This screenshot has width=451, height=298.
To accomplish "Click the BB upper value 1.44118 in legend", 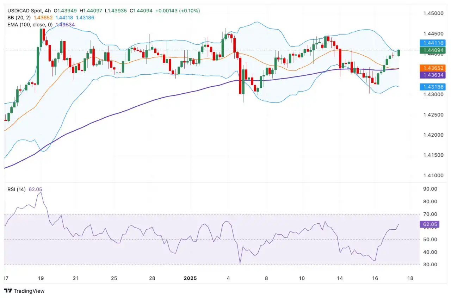I will coord(64,18).
